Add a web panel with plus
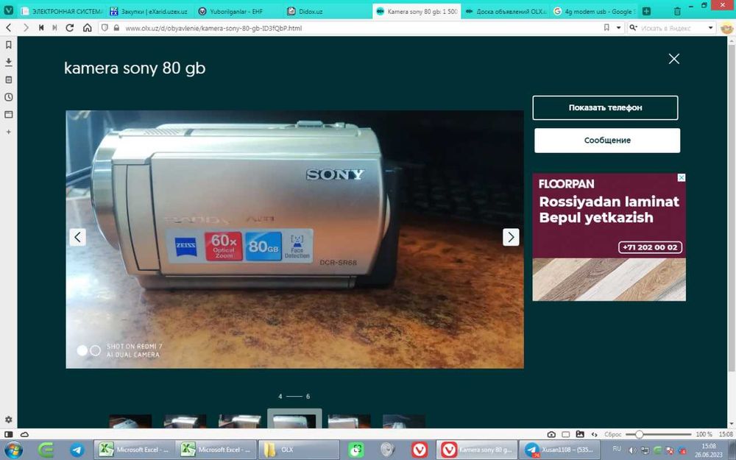This screenshot has height=460, width=736. 8,132
